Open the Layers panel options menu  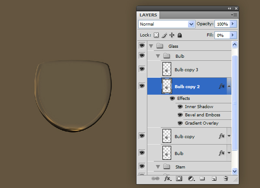pyautogui.click(x=234, y=15)
